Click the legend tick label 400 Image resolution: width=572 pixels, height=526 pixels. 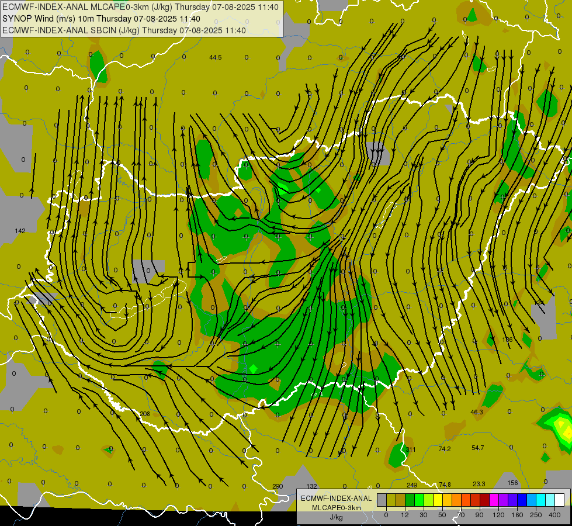pyautogui.click(x=554, y=515)
